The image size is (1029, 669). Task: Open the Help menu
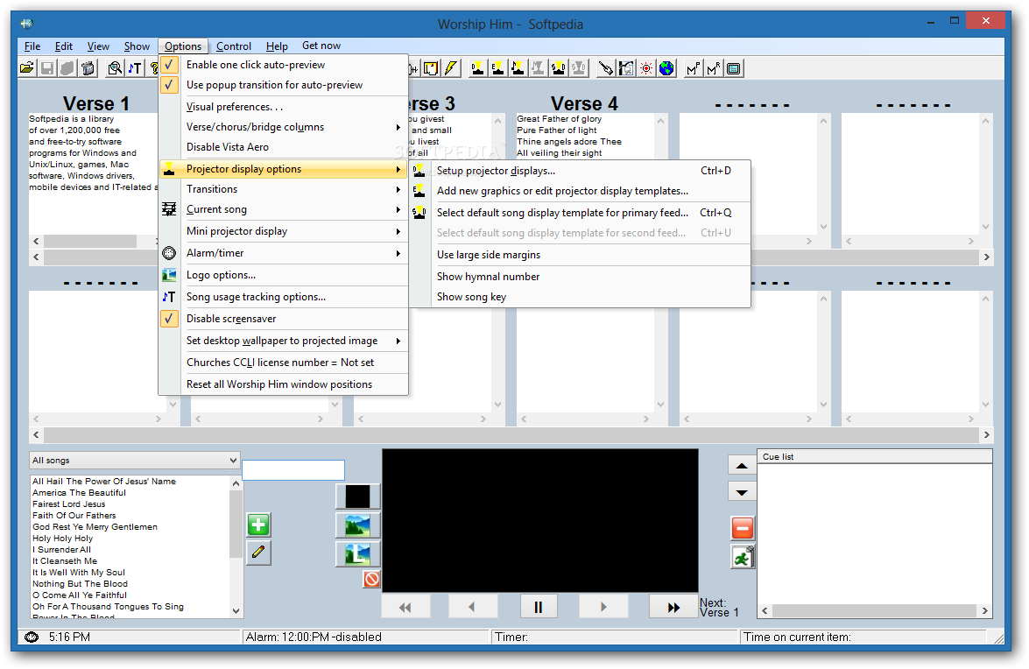[277, 46]
